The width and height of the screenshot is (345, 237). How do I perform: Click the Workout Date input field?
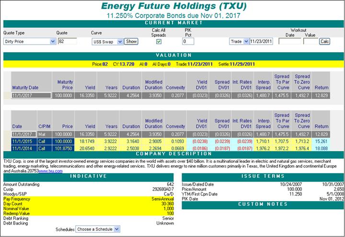tap(290, 41)
